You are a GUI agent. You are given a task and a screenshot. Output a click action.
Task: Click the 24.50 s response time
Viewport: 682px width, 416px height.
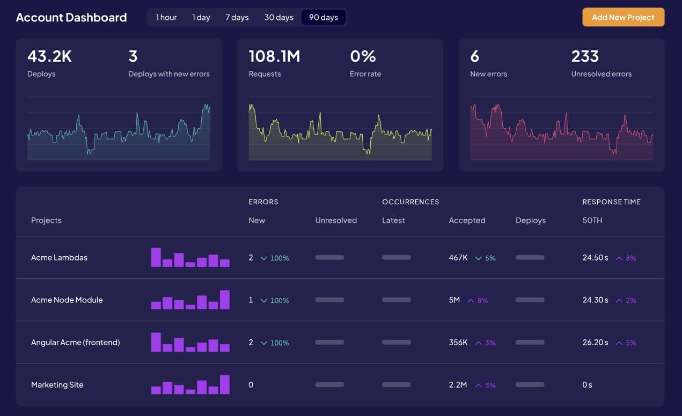click(x=596, y=257)
